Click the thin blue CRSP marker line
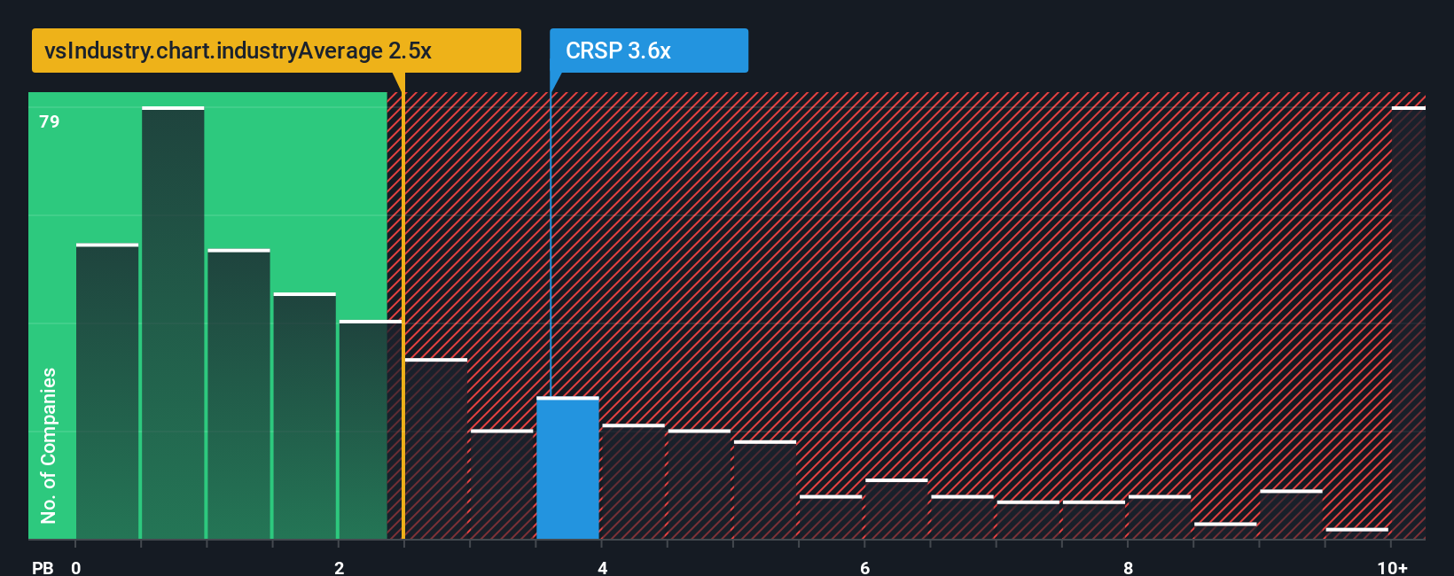 551,245
